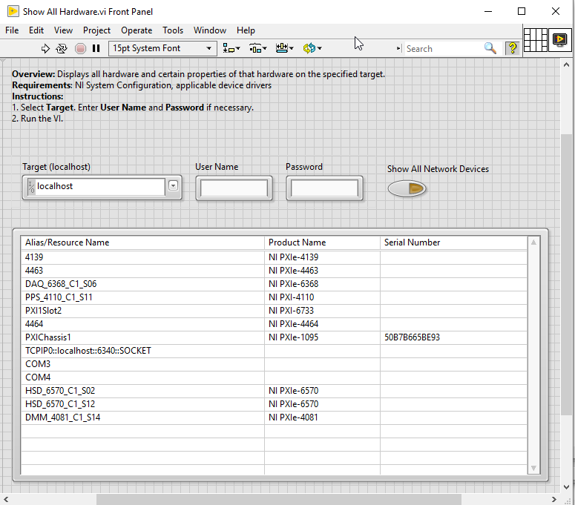Click in the User Name field

tap(234, 188)
